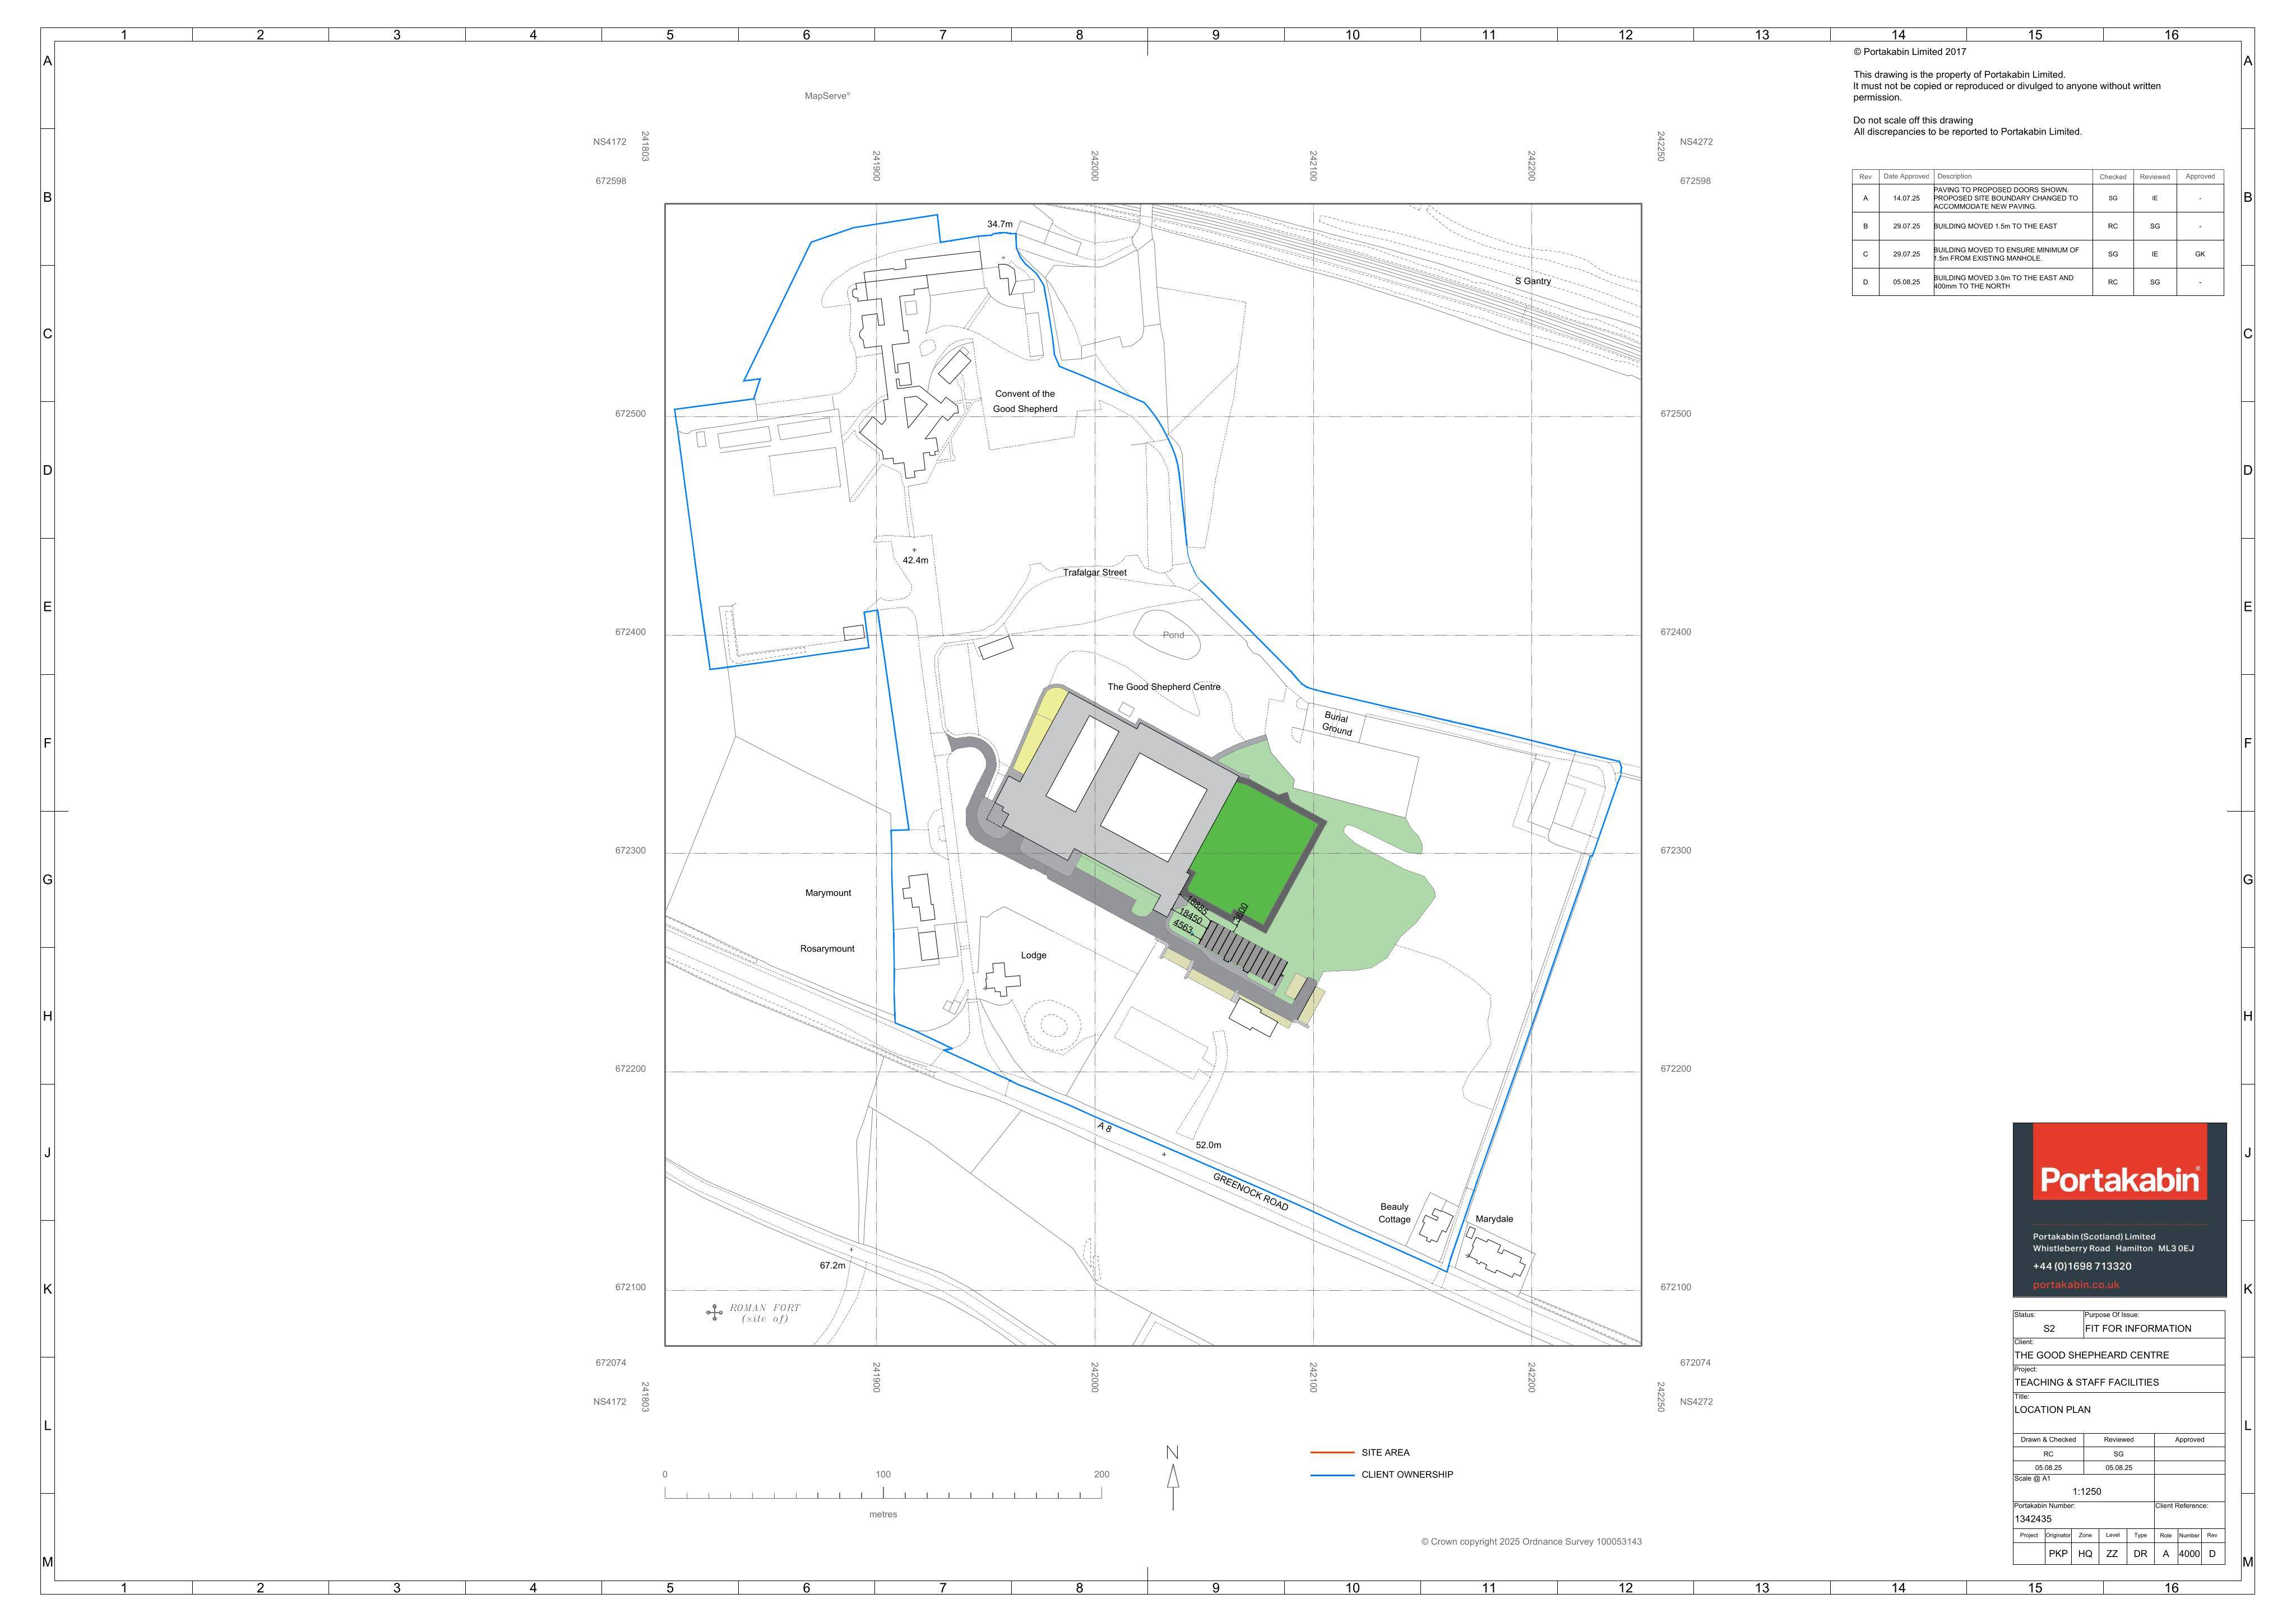Click the Crown copyright Ordnance Survey notice

coord(1531,1542)
